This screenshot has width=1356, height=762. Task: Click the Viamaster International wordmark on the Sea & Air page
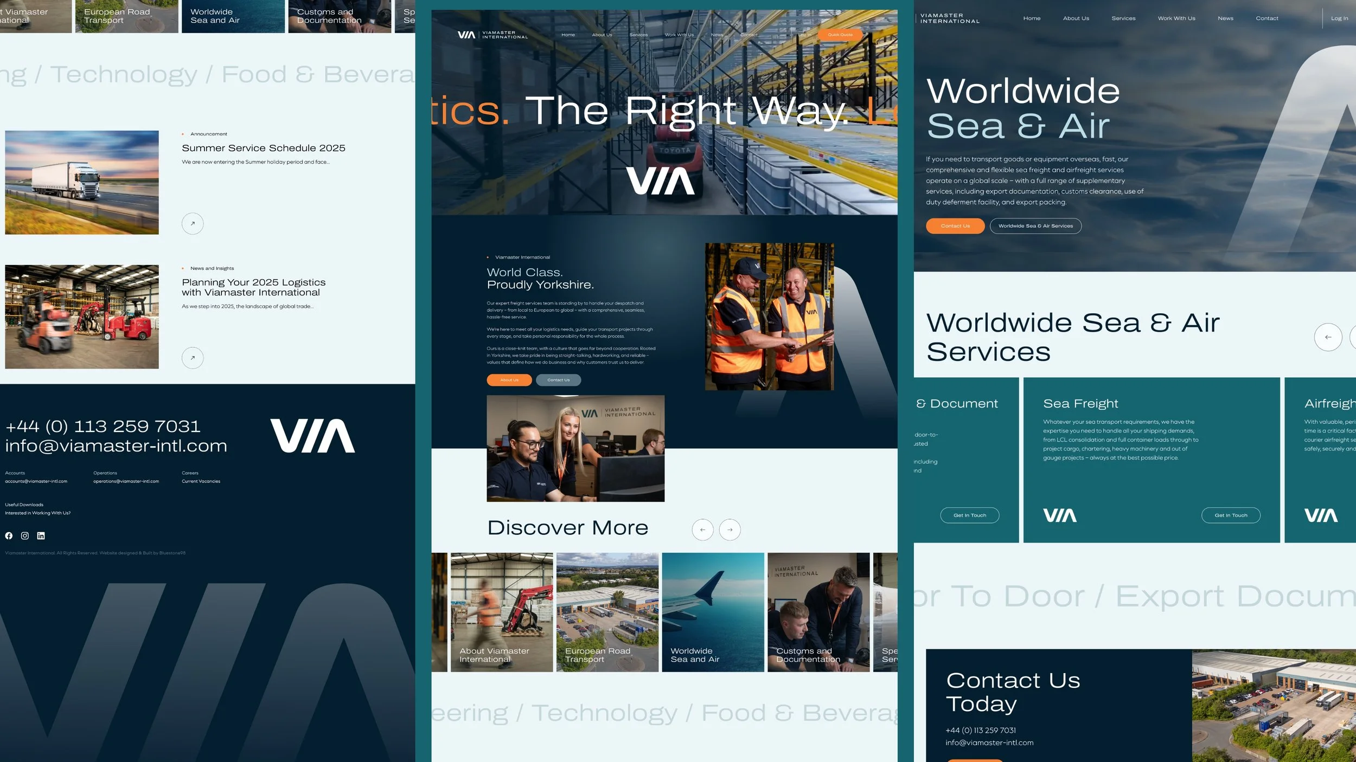[x=950, y=18]
